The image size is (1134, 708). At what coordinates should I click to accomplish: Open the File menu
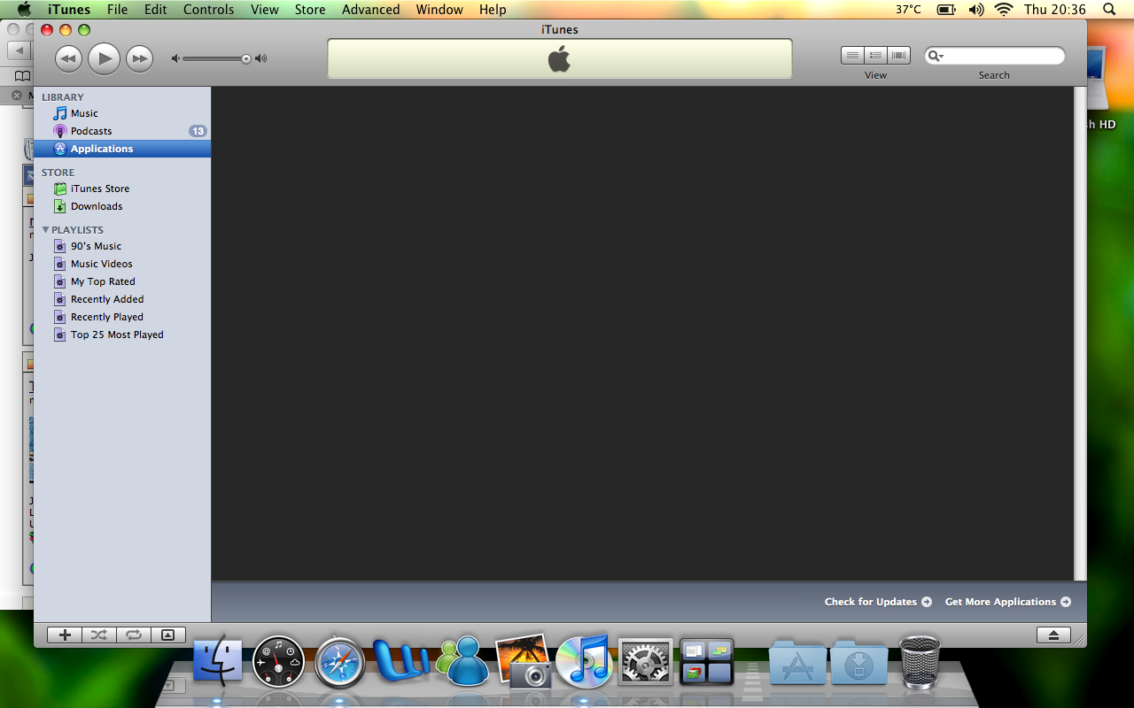coord(117,10)
